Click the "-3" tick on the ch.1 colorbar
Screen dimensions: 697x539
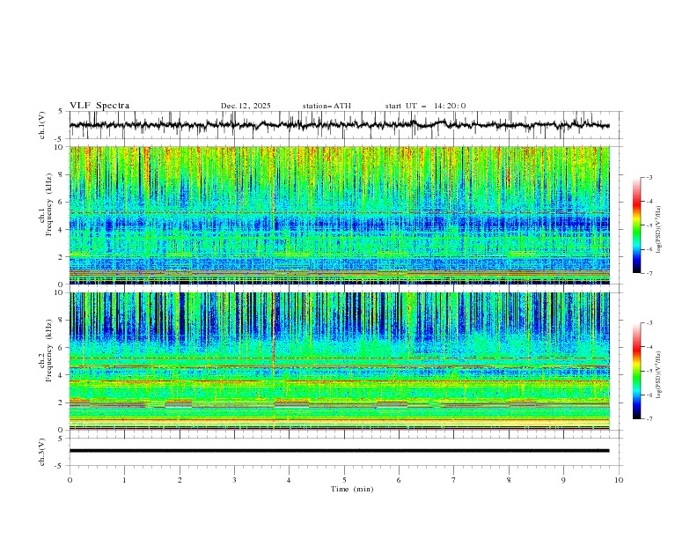point(649,177)
